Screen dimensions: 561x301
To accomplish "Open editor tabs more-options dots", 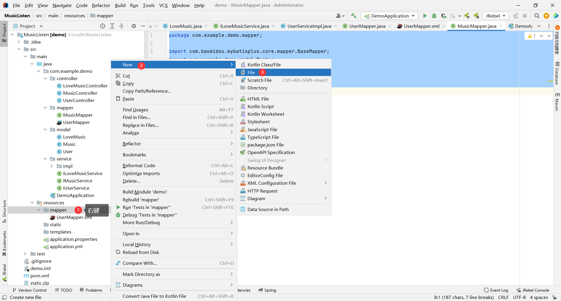I will (549, 26).
